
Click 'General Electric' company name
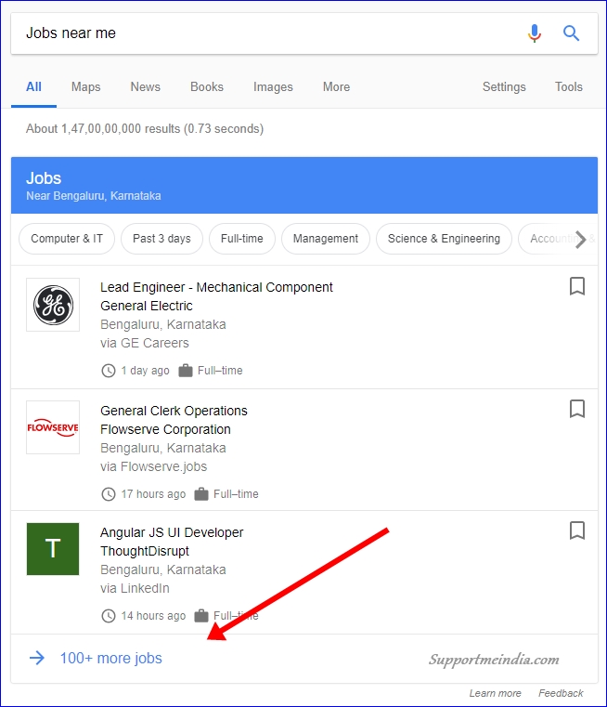click(147, 306)
